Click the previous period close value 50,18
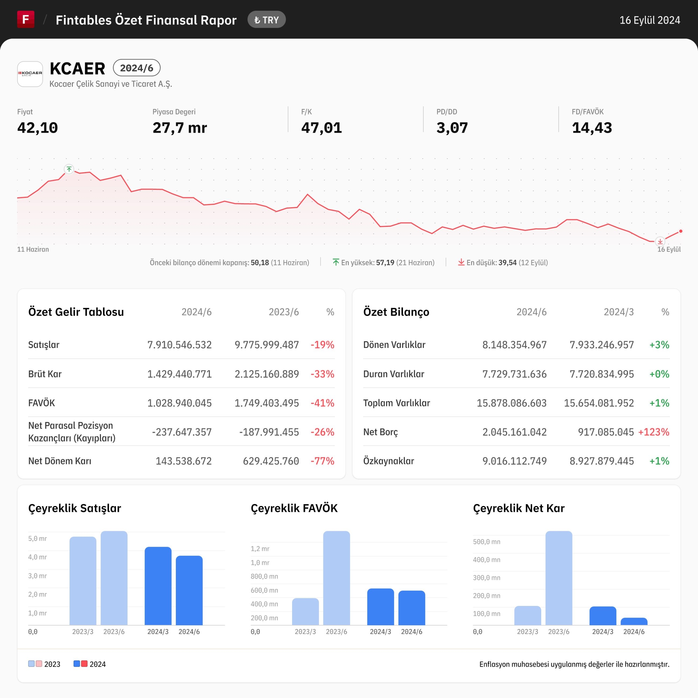 260,263
